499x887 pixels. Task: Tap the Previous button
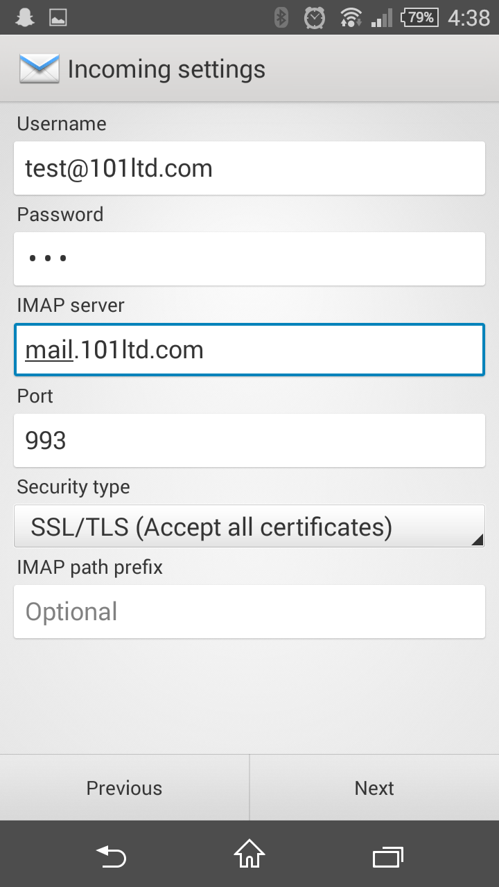124,788
